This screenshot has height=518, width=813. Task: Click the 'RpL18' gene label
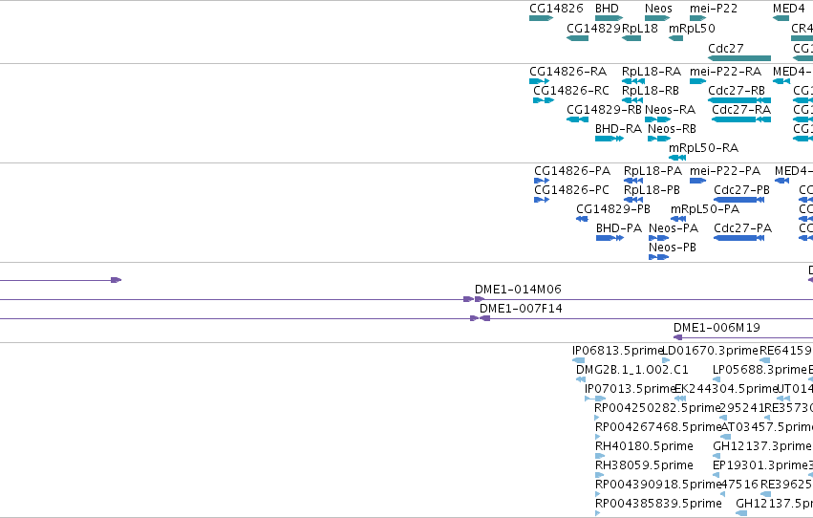click(640, 28)
